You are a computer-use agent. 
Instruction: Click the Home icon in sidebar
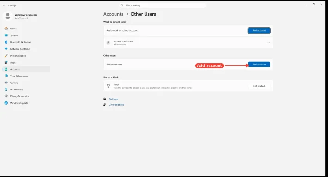click(x=6, y=29)
